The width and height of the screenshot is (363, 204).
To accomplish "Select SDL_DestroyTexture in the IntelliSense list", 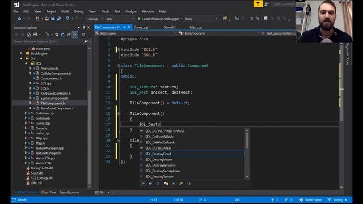I will 159,177.
